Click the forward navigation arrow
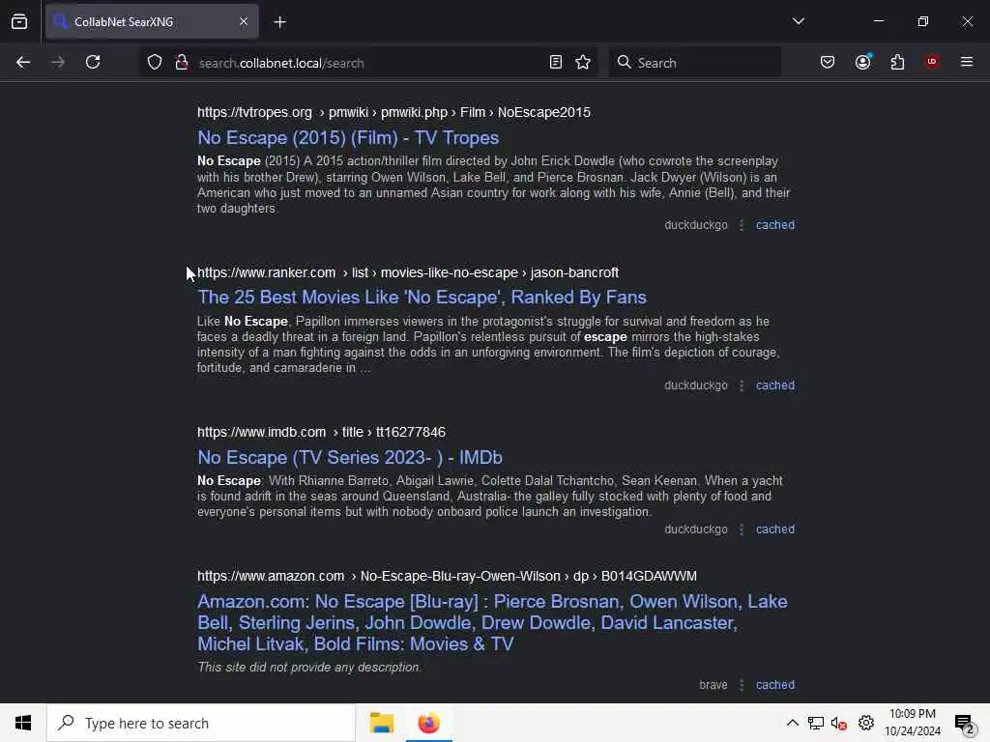This screenshot has height=742, width=990. (58, 62)
